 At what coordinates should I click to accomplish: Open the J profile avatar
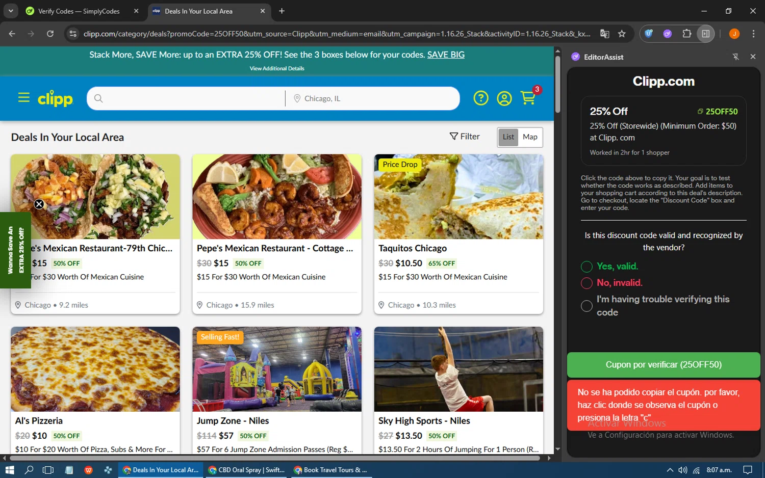[734, 34]
